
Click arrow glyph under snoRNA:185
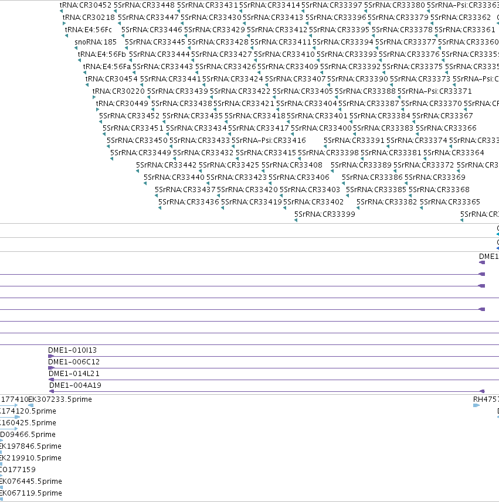[x=76, y=48]
